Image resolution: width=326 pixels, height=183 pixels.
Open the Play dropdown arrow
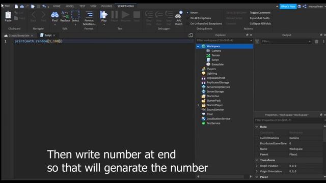(104, 25)
